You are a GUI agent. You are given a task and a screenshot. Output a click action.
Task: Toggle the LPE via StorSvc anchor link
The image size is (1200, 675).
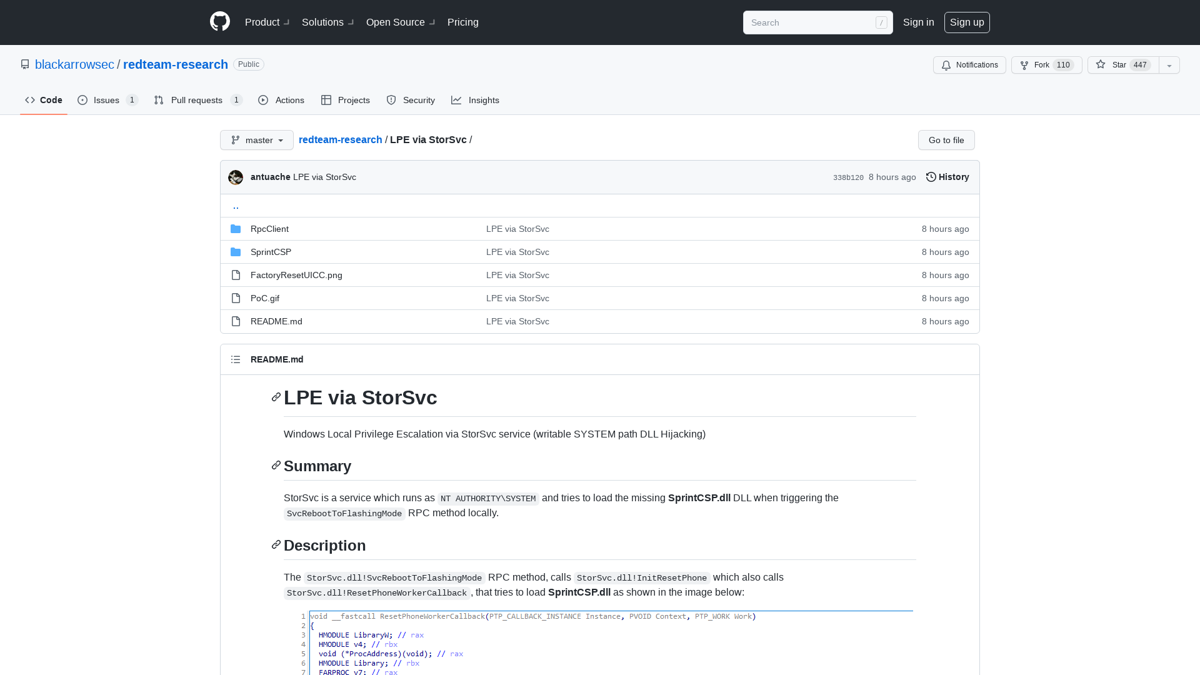coord(275,397)
